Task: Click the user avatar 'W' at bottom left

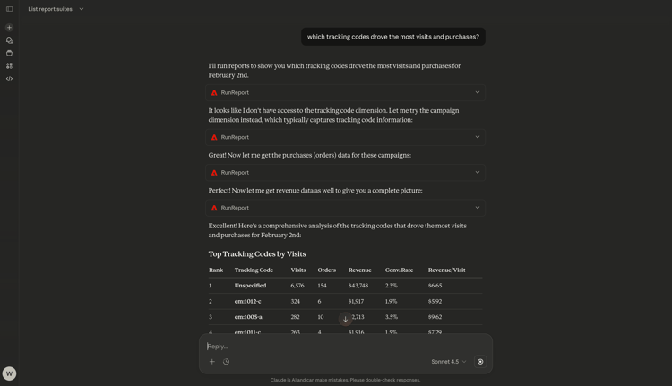Action: coord(9,373)
